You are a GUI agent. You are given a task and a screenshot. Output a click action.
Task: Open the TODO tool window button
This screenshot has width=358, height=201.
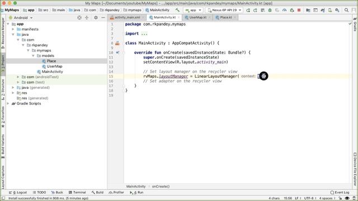pyautogui.click(x=39, y=193)
